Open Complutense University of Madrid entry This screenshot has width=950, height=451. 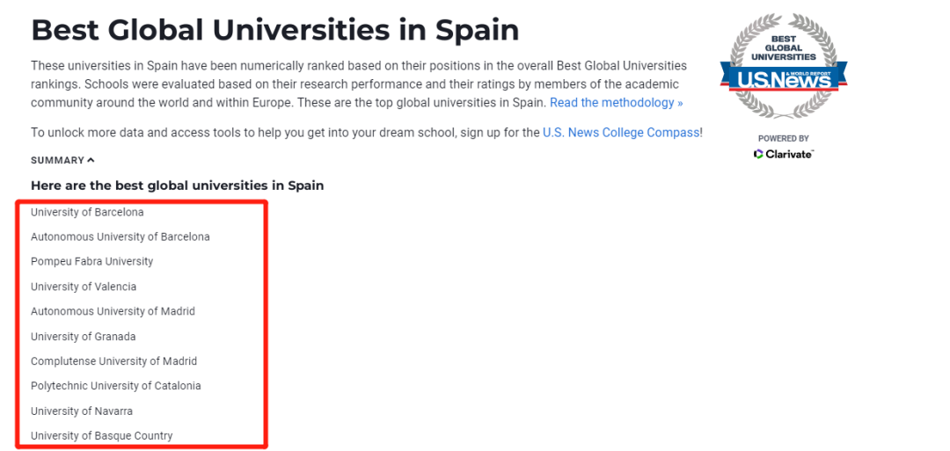[x=113, y=360]
